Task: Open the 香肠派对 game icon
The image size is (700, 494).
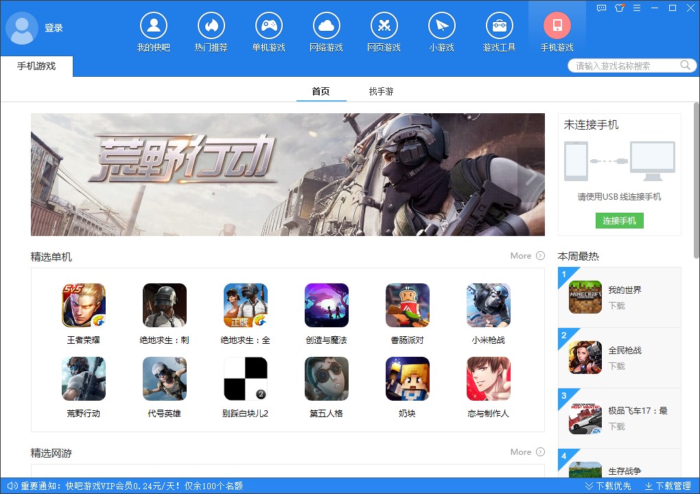Action: click(x=408, y=305)
